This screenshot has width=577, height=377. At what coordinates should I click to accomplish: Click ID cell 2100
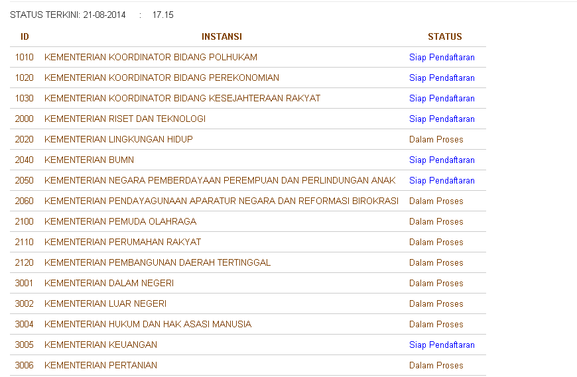(x=25, y=222)
